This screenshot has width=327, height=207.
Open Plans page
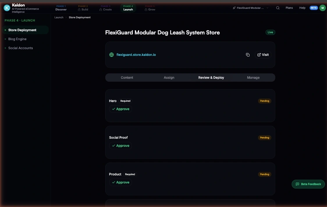click(289, 8)
